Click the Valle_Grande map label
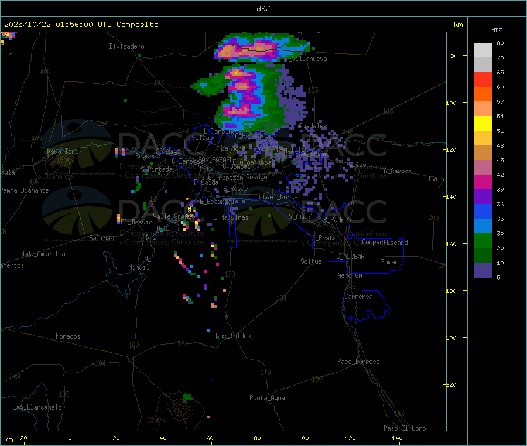The height and width of the screenshot is (446, 527). click(174, 216)
